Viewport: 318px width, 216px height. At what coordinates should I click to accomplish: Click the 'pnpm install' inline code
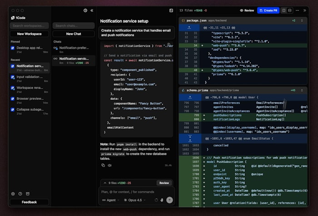(x=127, y=144)
